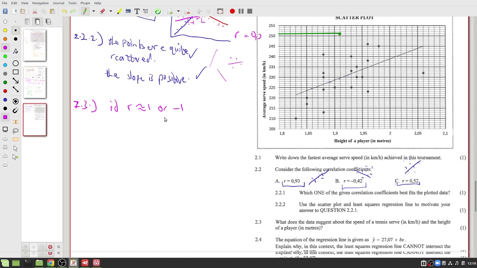Pick the yellow color swatch
The image size is (477, 268).
click(5, 31)
